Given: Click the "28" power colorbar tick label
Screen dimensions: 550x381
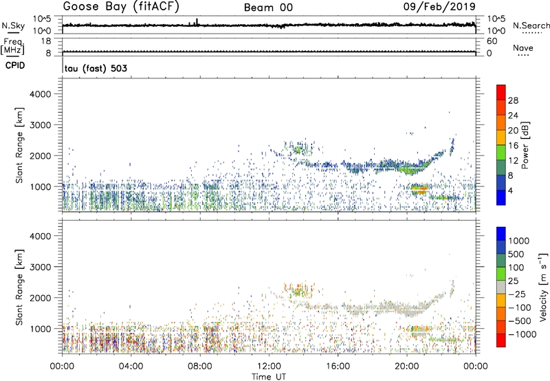Looking at the screenshot, I should point(513,100).
